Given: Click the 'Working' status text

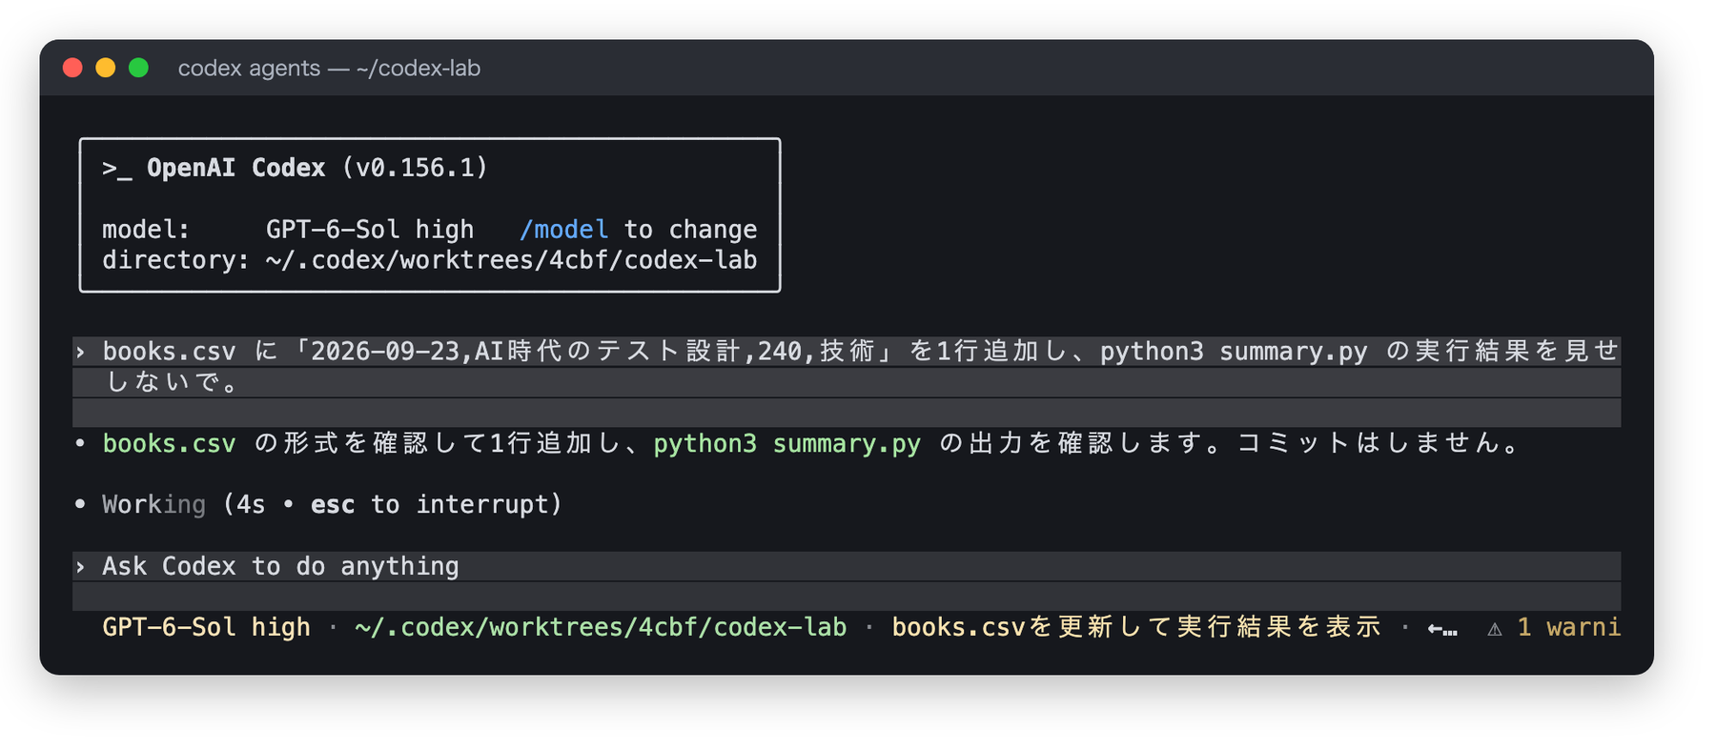Looking at the screenshot, I should 153,505.
